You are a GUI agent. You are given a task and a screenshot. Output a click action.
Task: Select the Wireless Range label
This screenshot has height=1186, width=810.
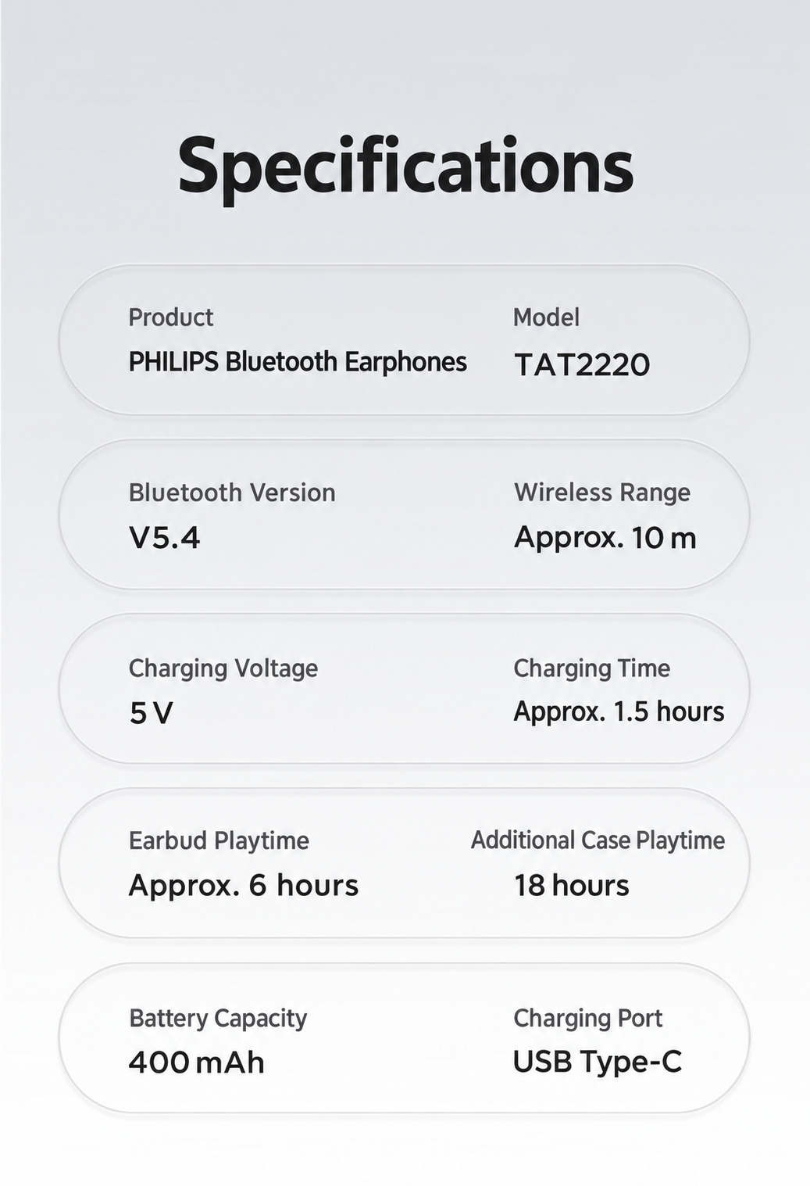pos(602,493)
